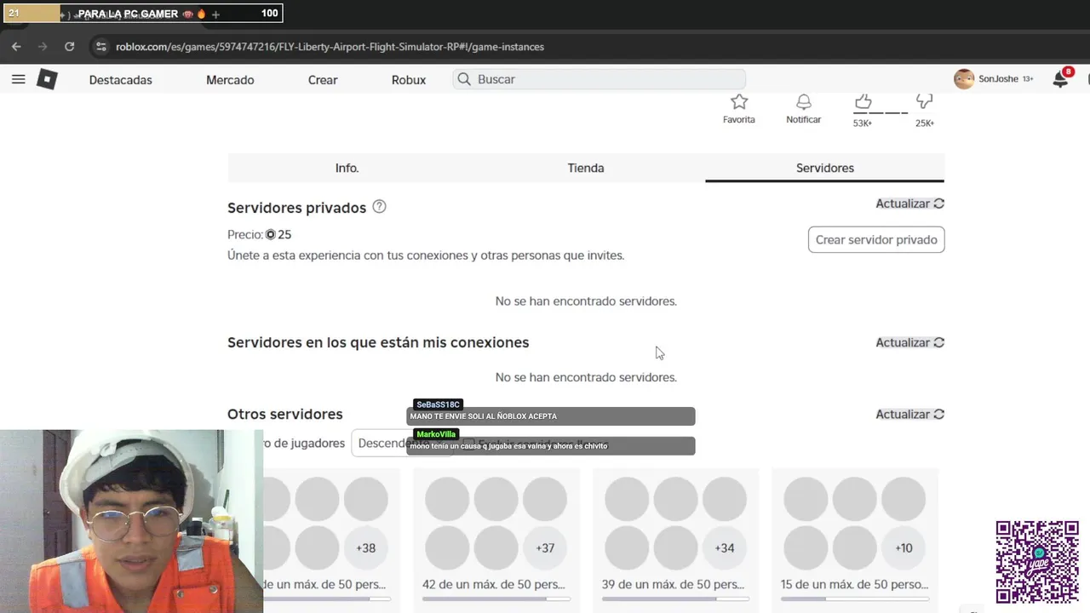Open notifications bell with red badge
Viewport: 1090px width, 613px height.
click(x=1061, y=79)
